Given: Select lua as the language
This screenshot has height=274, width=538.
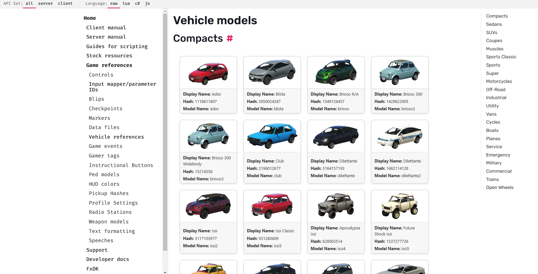Looking at the screenshot, I should coord(126,4).
